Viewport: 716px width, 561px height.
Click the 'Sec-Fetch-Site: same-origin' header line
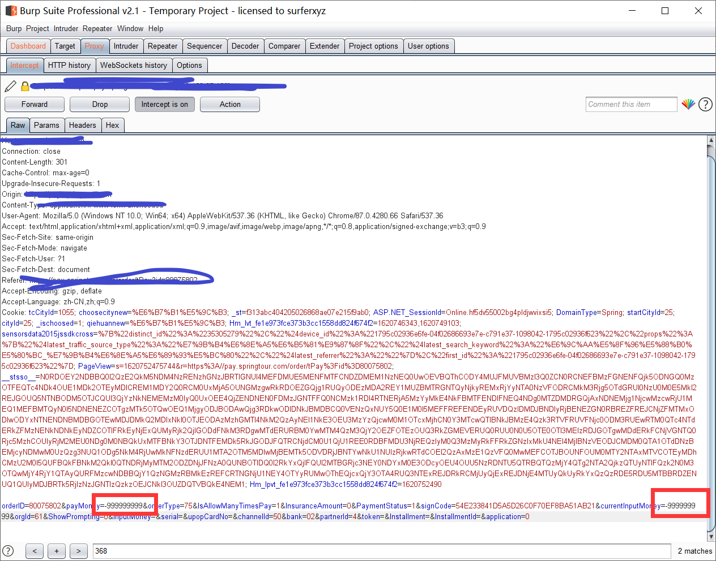pos(48,238)
